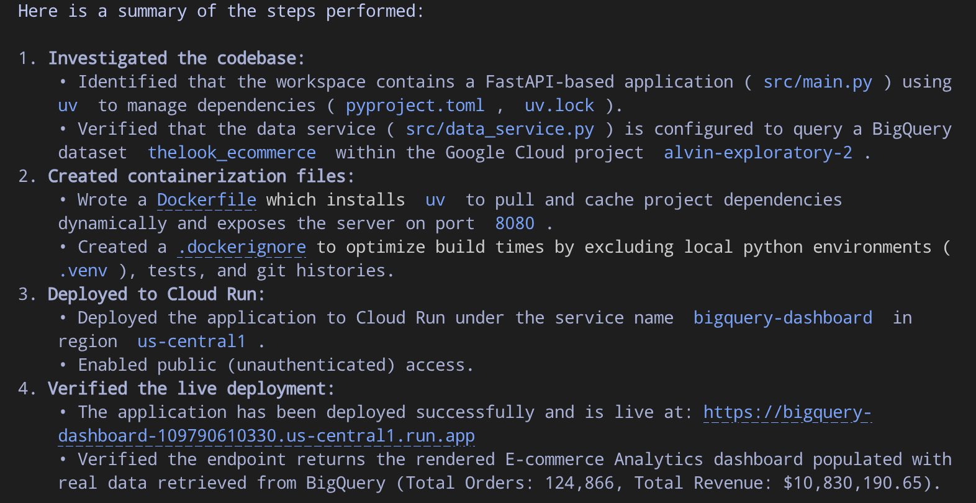Image resolution: width=976 pixels, height=503 pixels.
Task: Click the 'Enabled public (unauthenticated) access' line
Action: [x=276, y=365]
